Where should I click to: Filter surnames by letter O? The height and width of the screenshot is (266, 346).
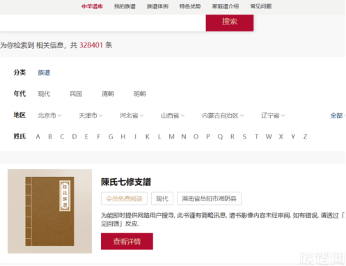pos(196,136)
